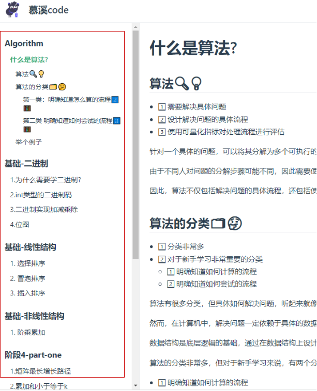
Task: Select 什么是算法? in the sidebar
Action: click(x=29, y=59)
